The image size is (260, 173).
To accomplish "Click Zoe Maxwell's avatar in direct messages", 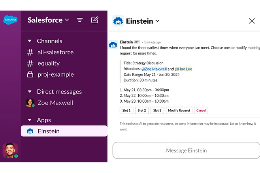I will (x=30, y=103).
